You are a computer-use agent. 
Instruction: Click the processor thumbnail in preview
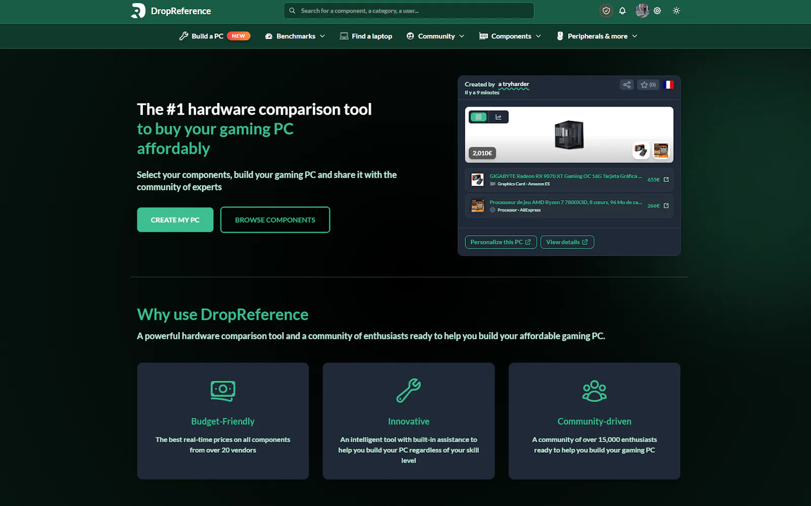tap(661, 151)
